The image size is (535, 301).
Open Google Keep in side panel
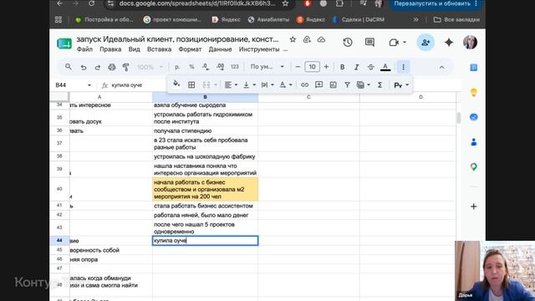point(474,93)
